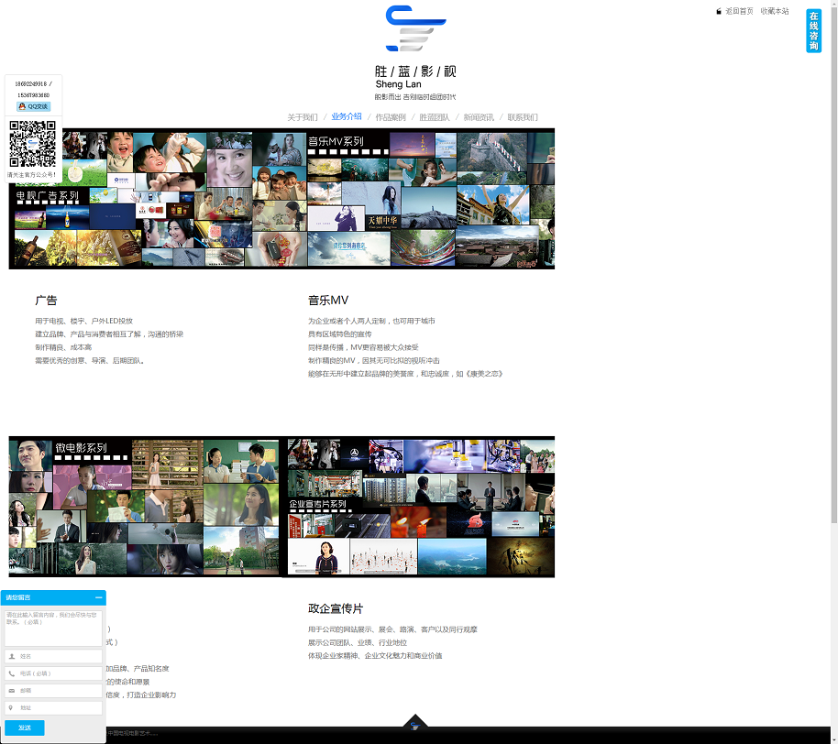The width and height of the screenshot is (838, 744).
Task: Select the 业务介绍 navigation item
Action: [347, 117]
